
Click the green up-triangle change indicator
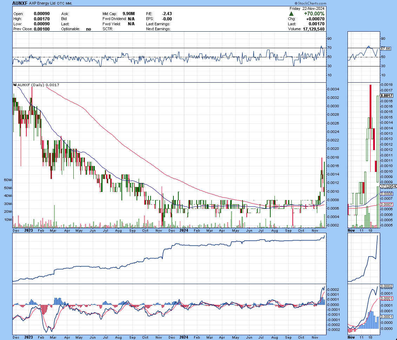pos(291,14)
